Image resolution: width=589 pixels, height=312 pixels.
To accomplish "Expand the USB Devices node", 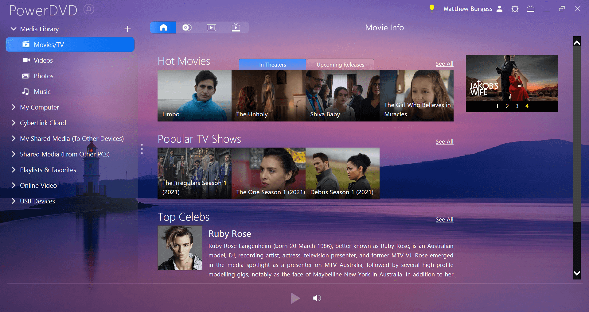I will point(13,201).
